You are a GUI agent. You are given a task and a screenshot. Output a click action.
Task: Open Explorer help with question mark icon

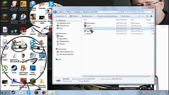point(151,16)
